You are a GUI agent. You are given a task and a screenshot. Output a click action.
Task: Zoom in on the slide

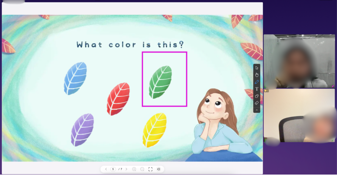pos(134,169)
